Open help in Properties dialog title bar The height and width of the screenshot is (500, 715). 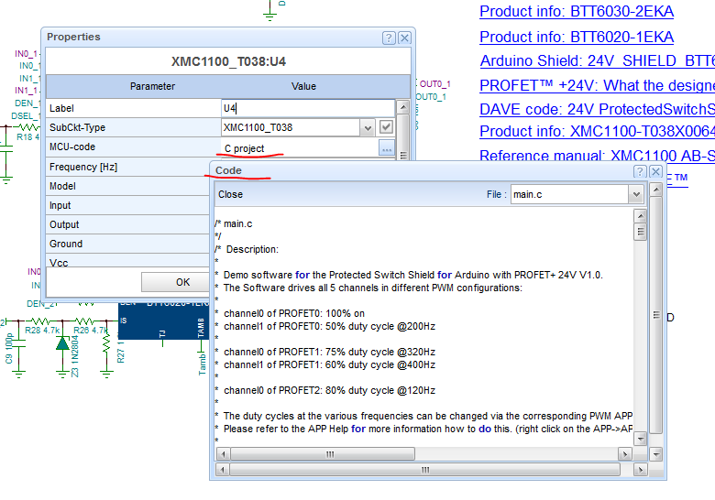coord(389,38)
